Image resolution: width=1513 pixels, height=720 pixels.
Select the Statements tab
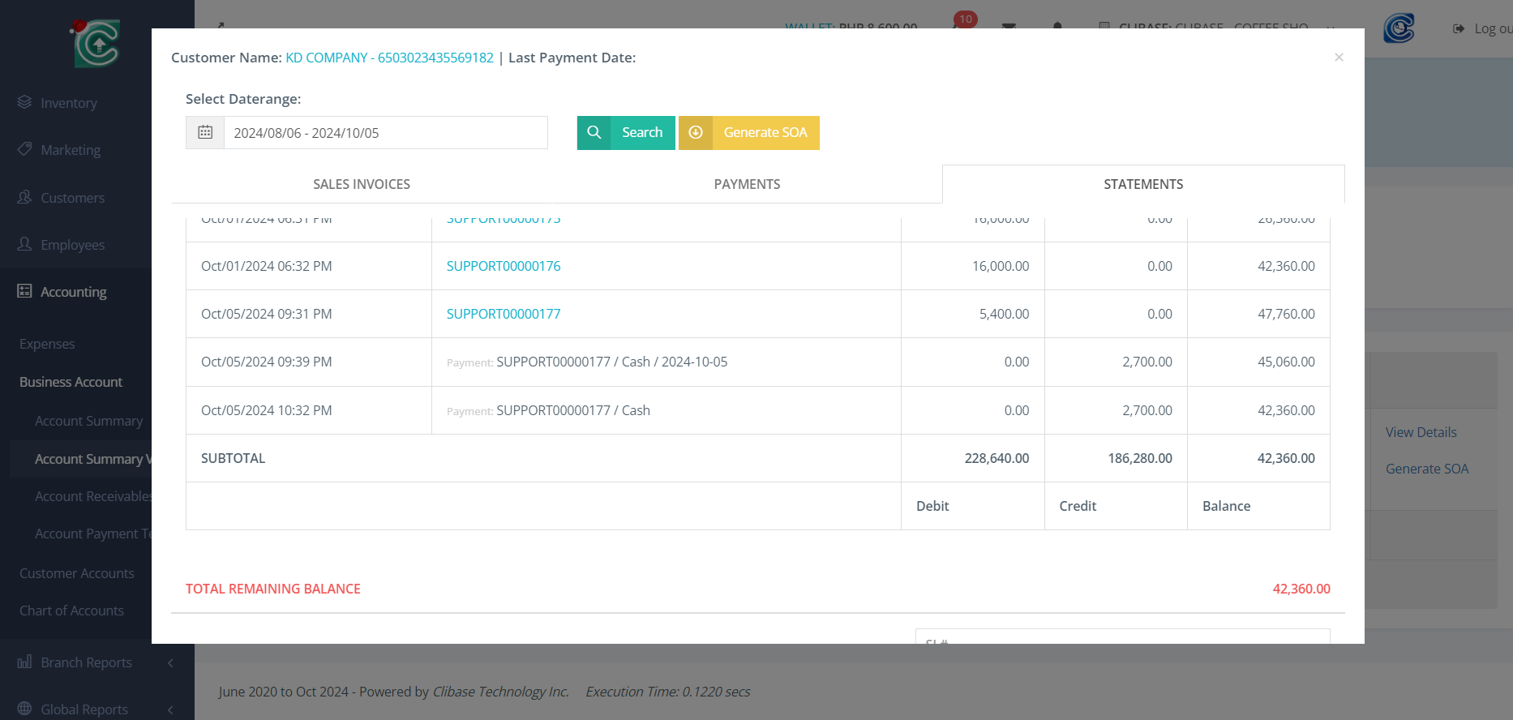pyautogui.click(x=1142, y=185)
